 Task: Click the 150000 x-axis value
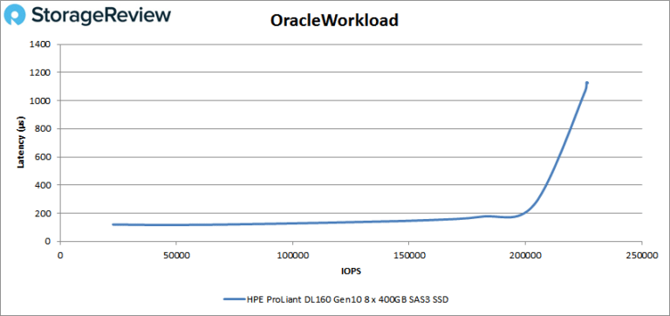click(x=408, y=256)
